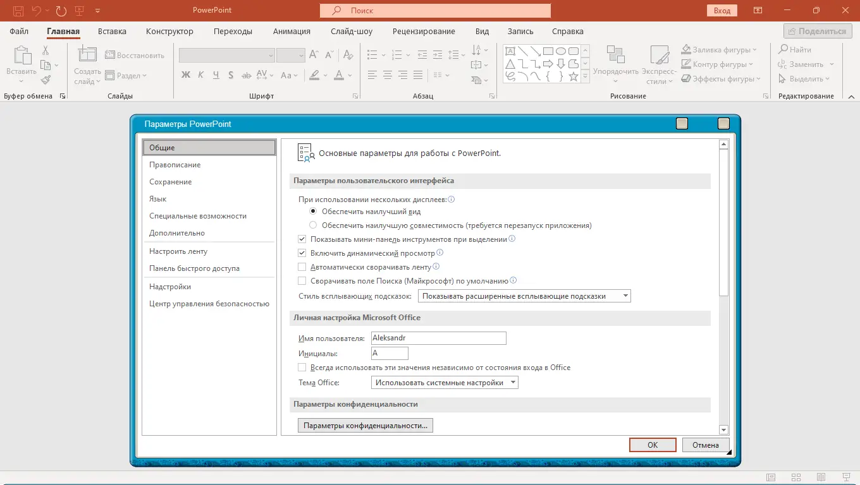The image size is (860, 485).
Task: Confirm settings with the OK button
Action: tap(652, 445)
